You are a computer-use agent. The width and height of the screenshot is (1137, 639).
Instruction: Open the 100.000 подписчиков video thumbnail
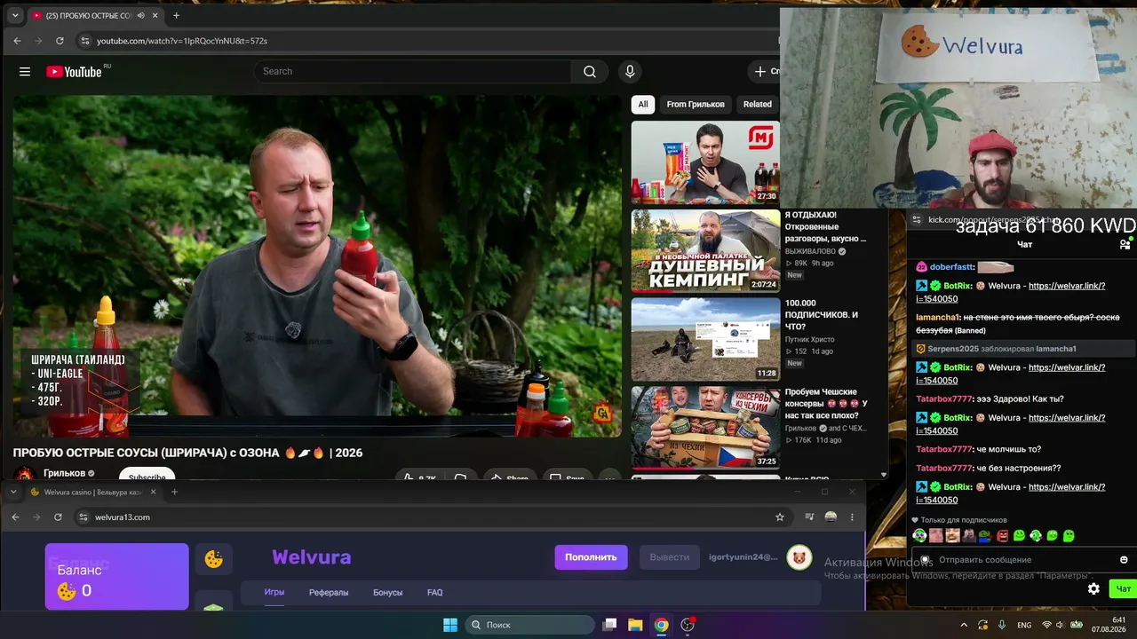coord(705,339)
